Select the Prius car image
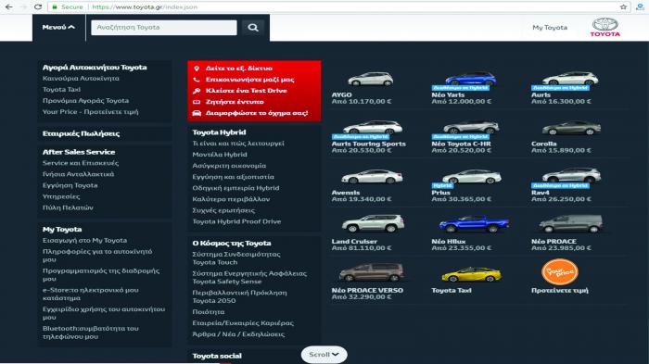The width and height of the screenshot is (649, 364). [x=472, y=177]
